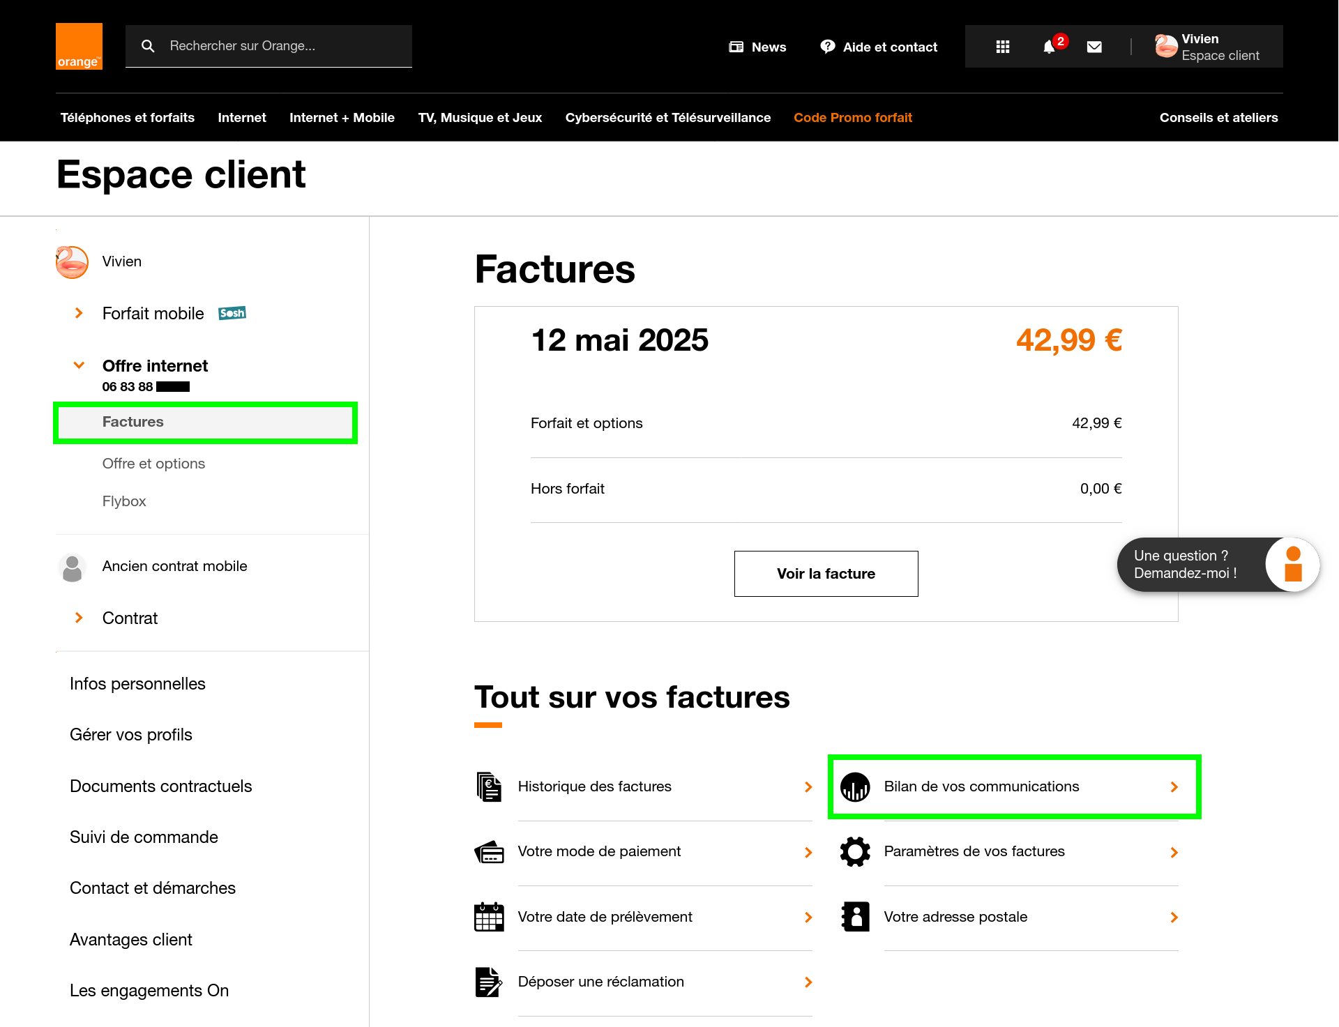Click the réclamation document-pen icon

tap(489, 982)
